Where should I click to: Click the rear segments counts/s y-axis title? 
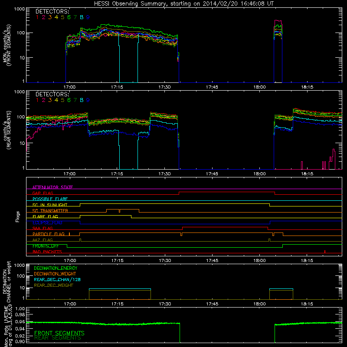click(7, 130)
